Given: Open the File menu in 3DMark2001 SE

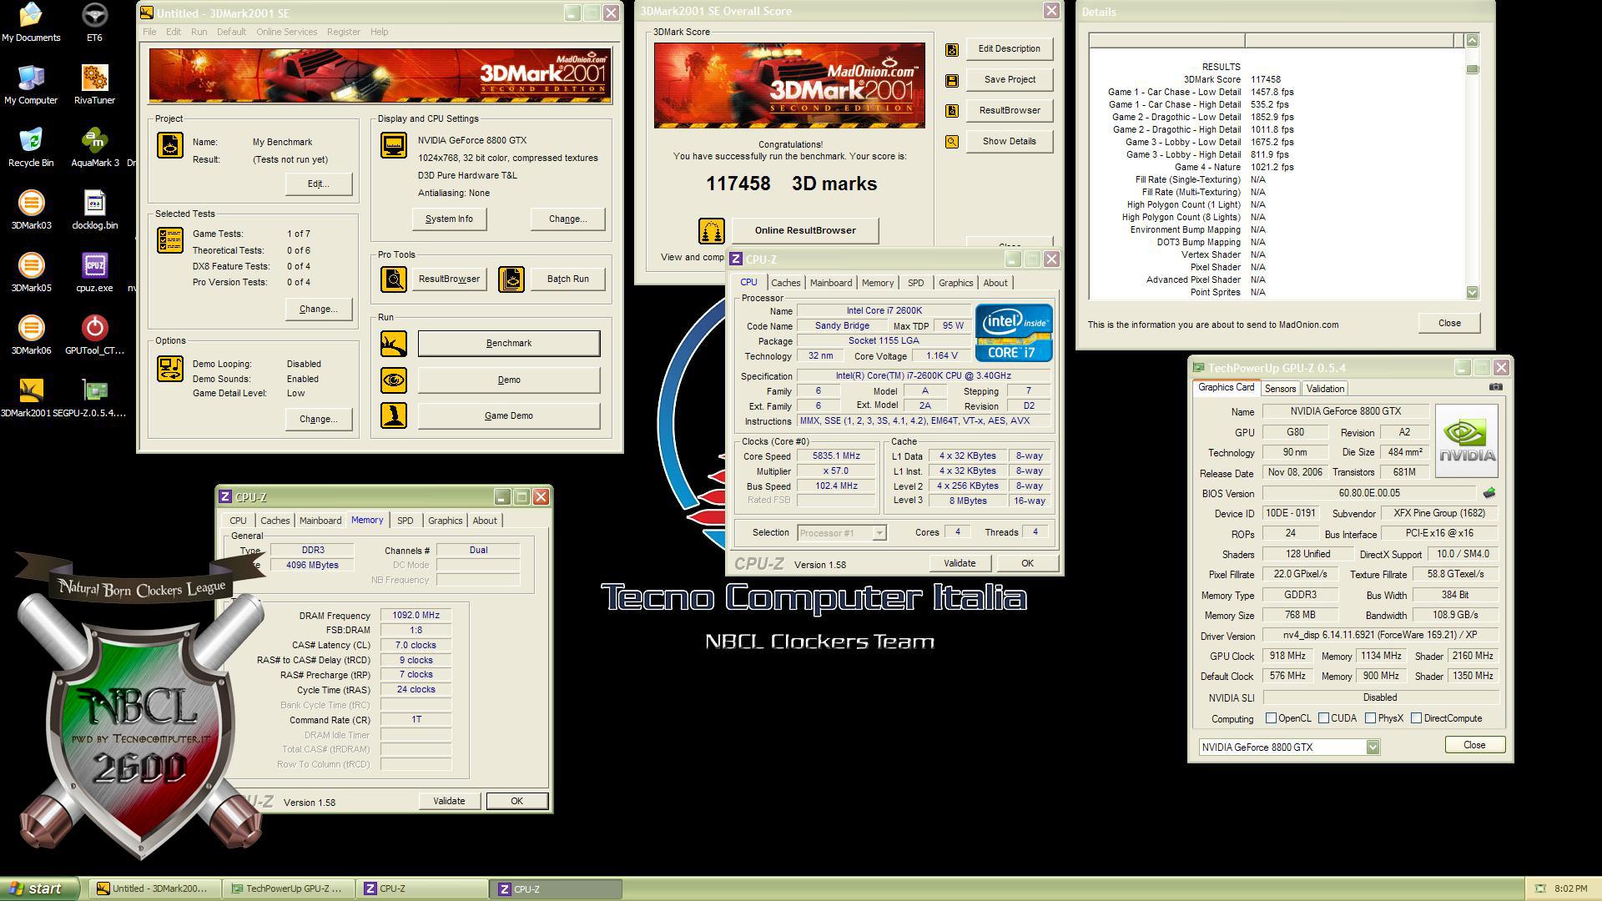Looking at the screenshot, I should pyautogui.click(x=149, y=32).
